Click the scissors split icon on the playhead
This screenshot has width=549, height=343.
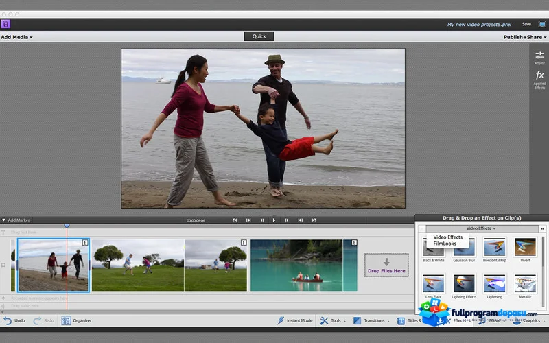[x=70, y=268]
